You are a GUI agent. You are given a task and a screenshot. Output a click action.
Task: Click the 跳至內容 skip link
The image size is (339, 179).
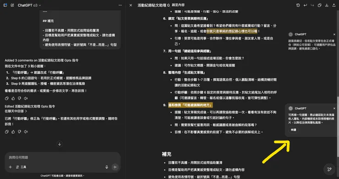coord(178,5)
